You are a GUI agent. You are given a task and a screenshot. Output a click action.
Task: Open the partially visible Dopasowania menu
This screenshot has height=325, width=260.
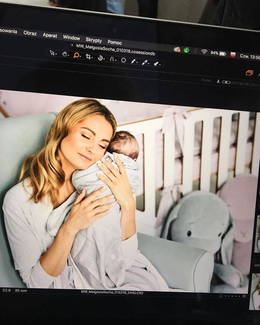[x=8, y=31]
